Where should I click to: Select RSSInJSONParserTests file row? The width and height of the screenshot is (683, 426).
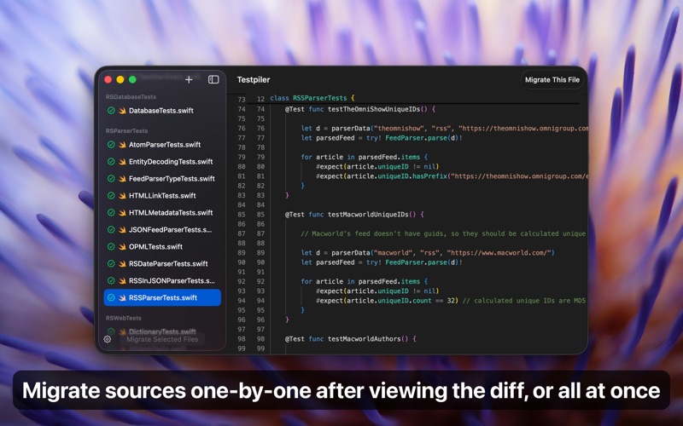coord(162,280)
